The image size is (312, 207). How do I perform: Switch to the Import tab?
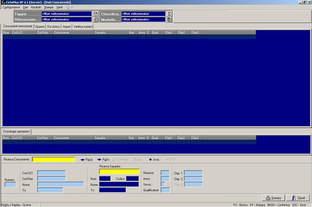(x=67, y=27)
